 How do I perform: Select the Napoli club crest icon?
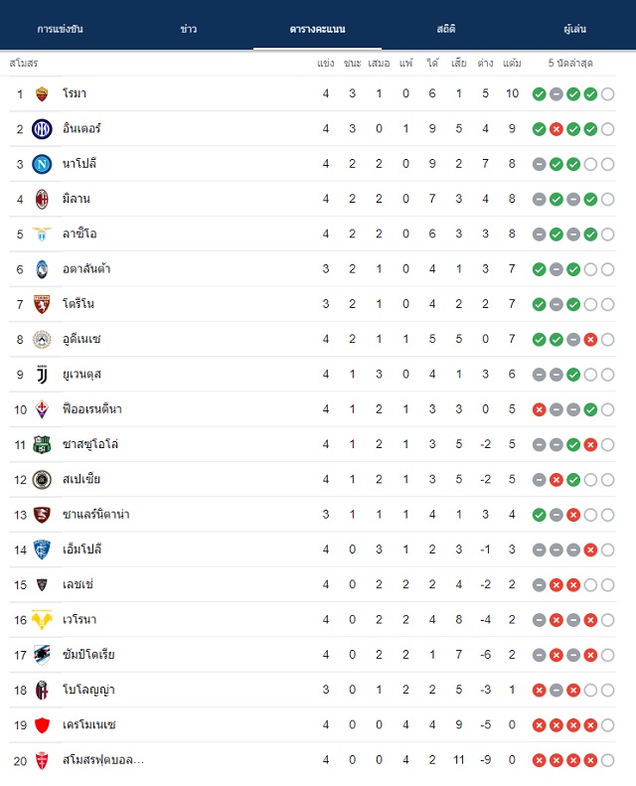[42, 164]
